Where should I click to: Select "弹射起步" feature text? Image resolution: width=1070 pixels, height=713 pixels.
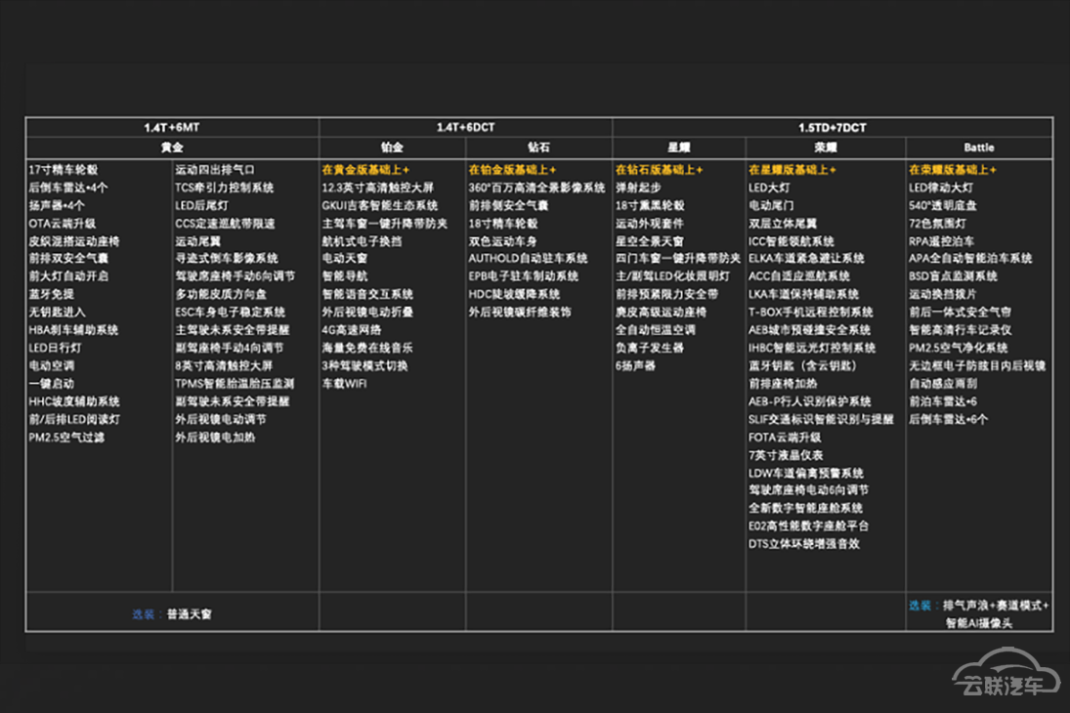[x=638, y=188]
